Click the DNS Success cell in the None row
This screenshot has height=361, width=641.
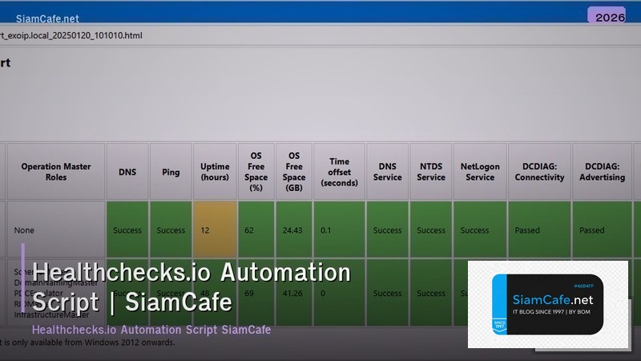127,229
